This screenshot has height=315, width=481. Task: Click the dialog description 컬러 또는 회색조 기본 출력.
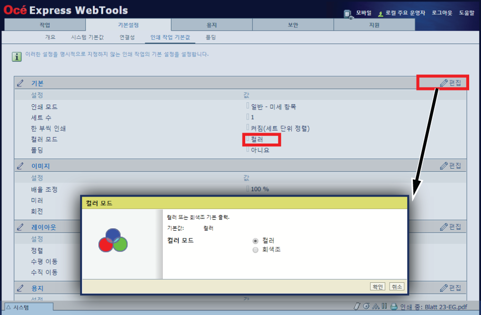[x=198, y=217]
